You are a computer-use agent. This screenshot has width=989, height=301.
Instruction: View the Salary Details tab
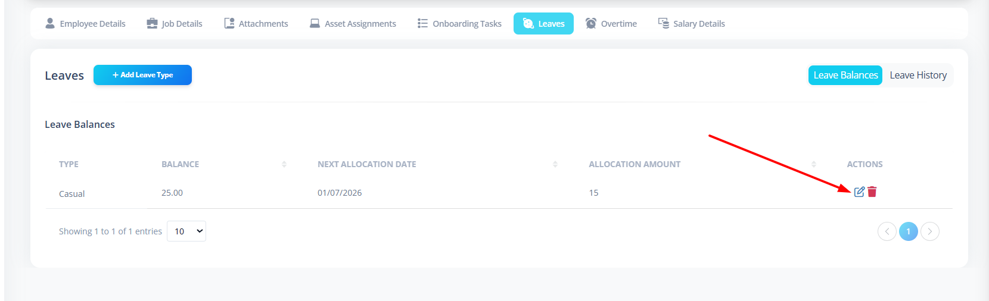click(692, 24)
